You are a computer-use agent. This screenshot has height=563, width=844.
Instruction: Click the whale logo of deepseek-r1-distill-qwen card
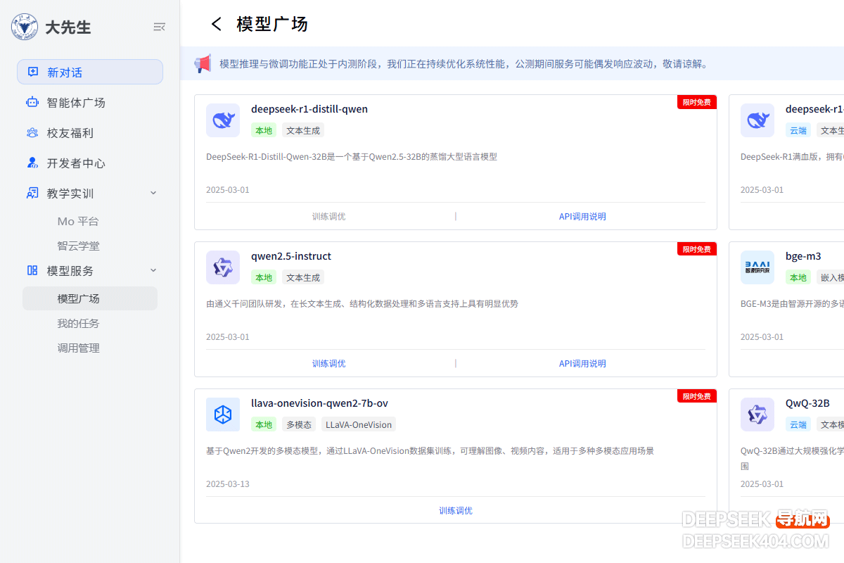(223, 120)
